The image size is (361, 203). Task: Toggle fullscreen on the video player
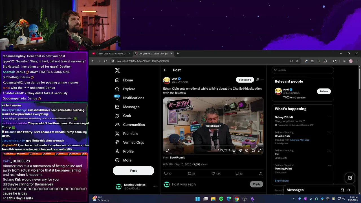(x=259, y=151)
